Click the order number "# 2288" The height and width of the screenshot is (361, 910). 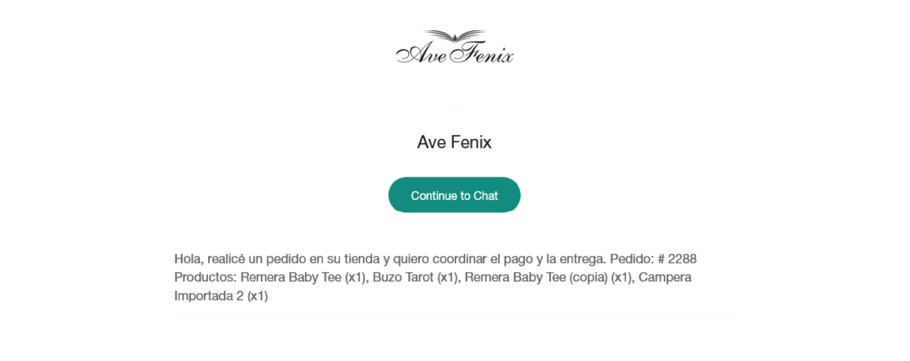click(677, 259)
